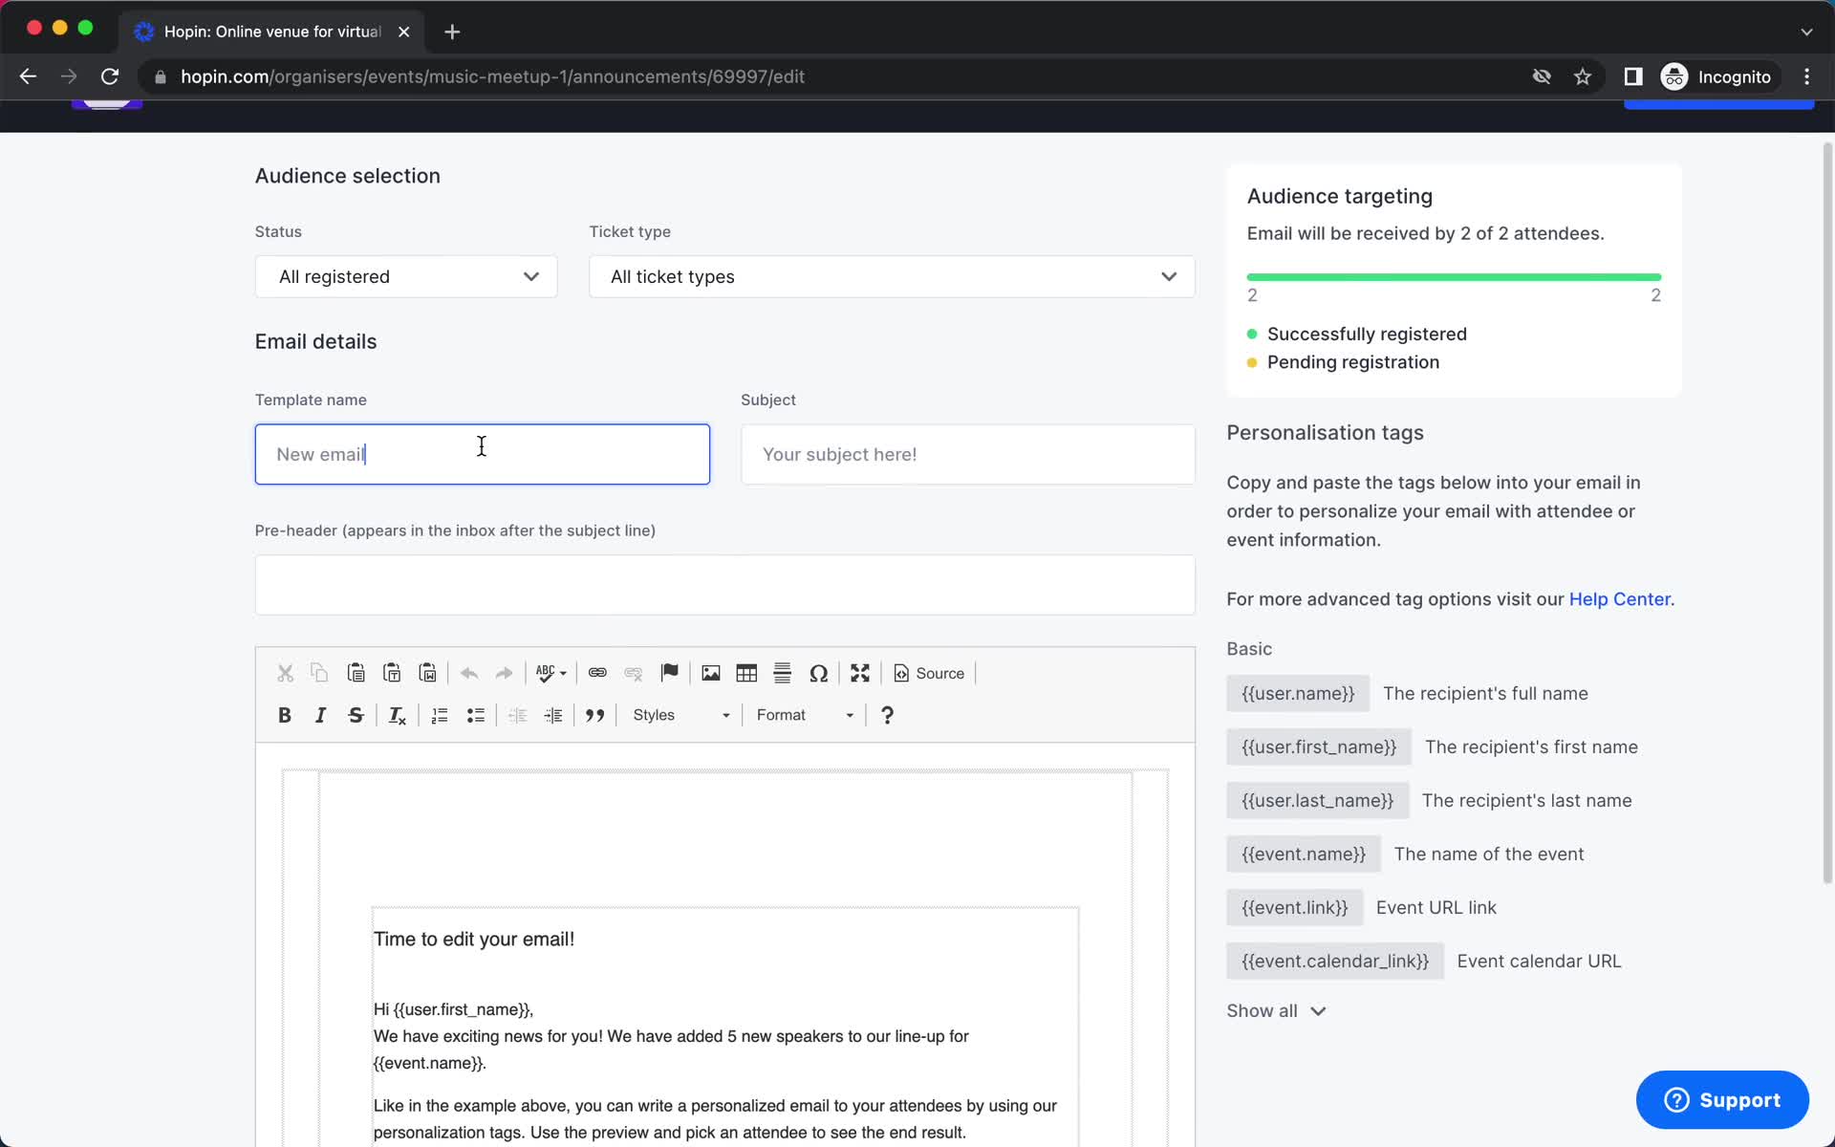Click the audience targeting progress bar

(1452, 276)
